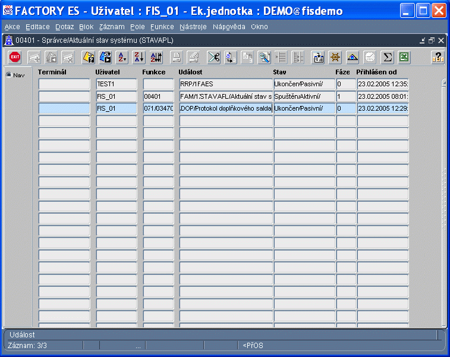This screenshot has height=357, width=450.
Task: Click the execute query icon with play arrow
Action: pos(106,58)
